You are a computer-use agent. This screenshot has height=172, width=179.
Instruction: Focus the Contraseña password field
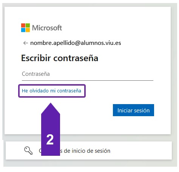88,74
